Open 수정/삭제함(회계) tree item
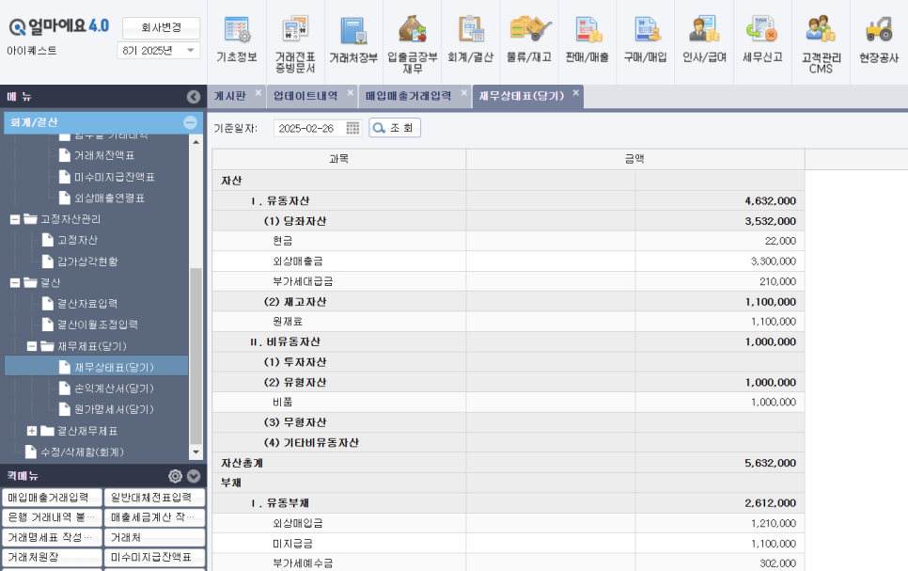Screen dimensions: 908x571 point(82,452)
